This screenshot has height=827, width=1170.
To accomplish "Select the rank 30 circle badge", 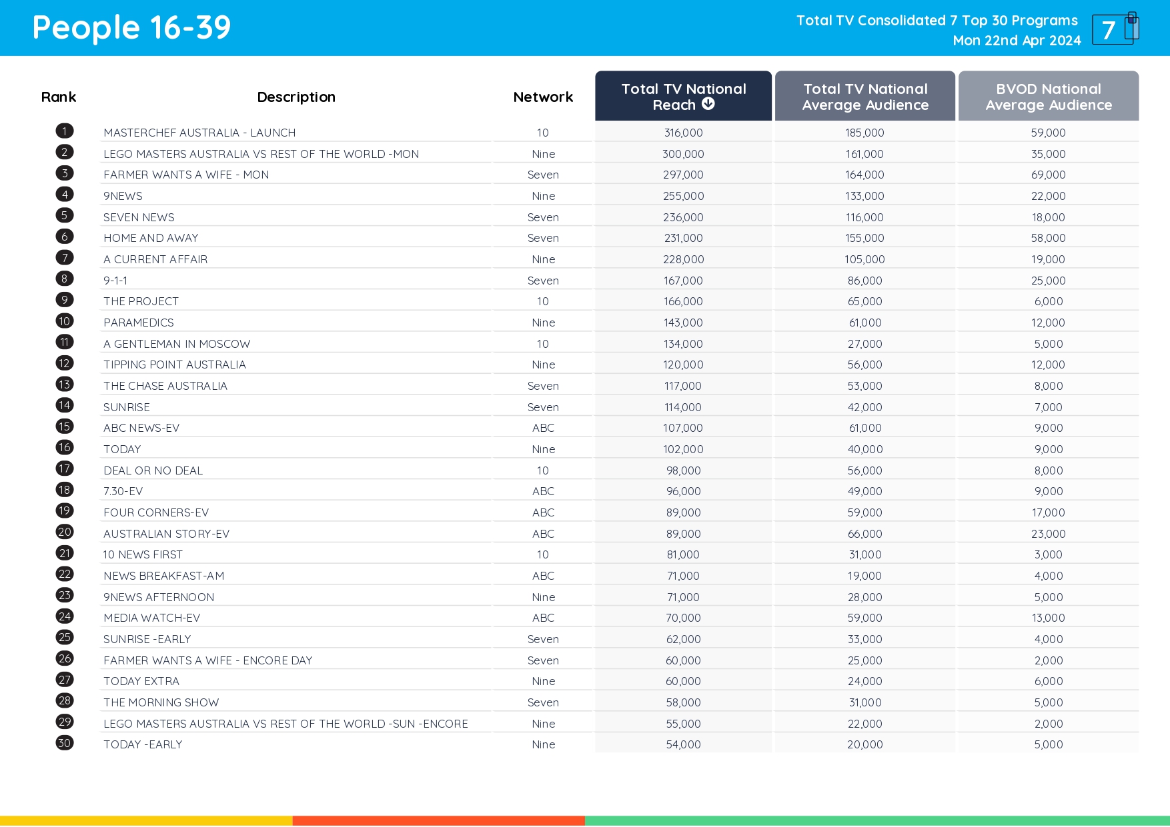I will [x=64, y=742].
